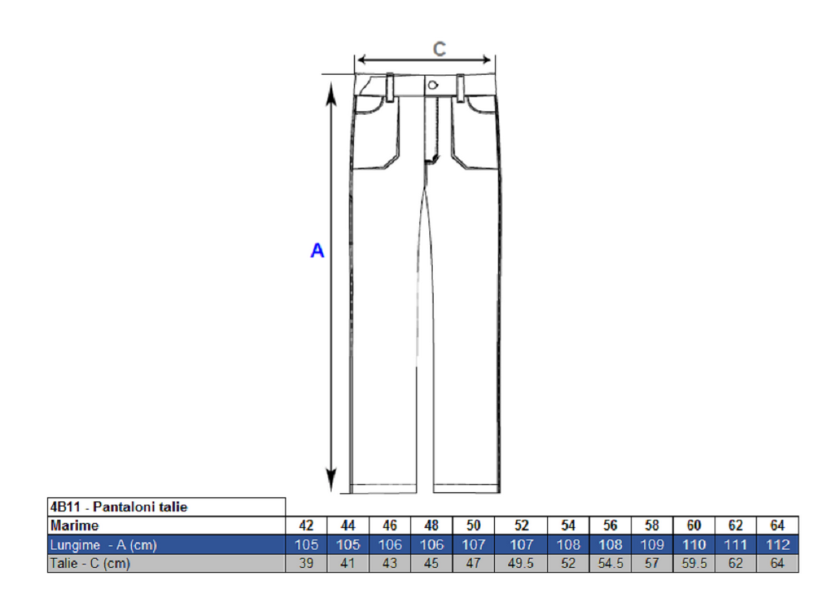Viewport: 814px width, 616px height.
Task: Click size 42 column header
Action: click(x=307, y=526)
